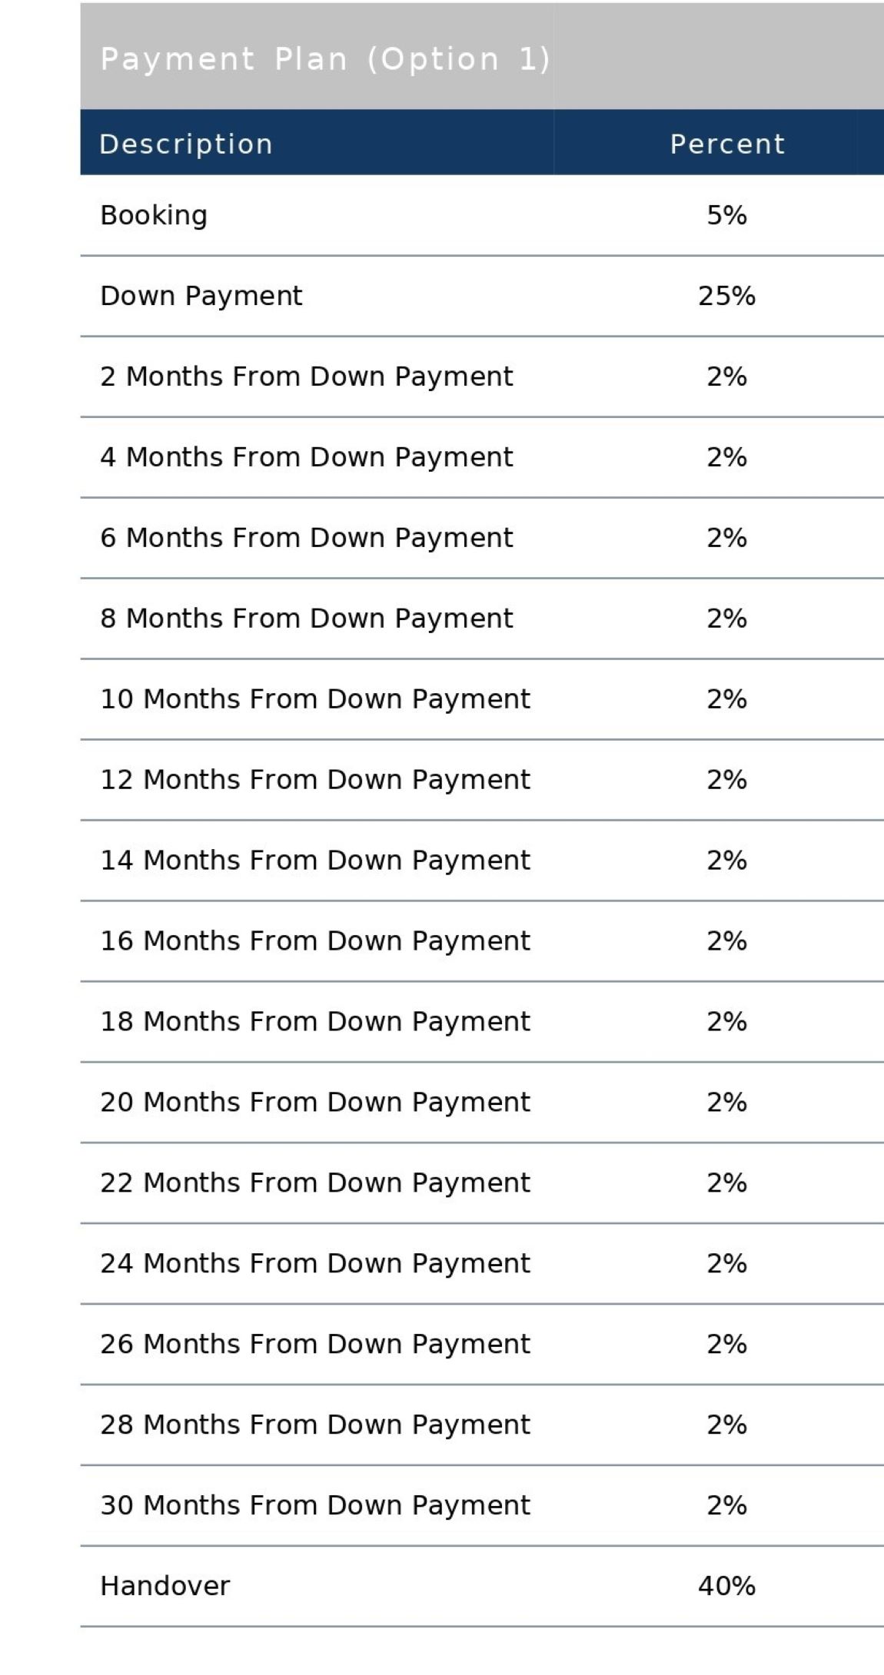Click the Booking row label

click(x=154, y=215)
